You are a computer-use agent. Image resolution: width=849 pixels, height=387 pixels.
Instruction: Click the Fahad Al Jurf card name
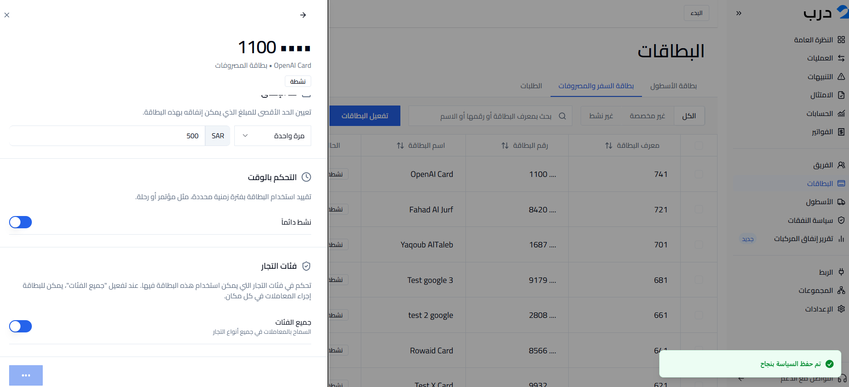click(x=431, y=210)
